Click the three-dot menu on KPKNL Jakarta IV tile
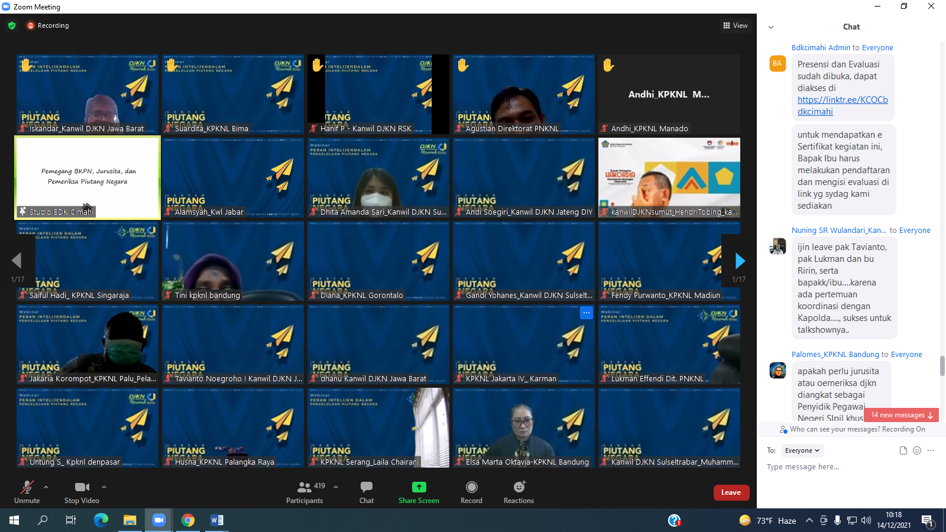 point(586,313)
